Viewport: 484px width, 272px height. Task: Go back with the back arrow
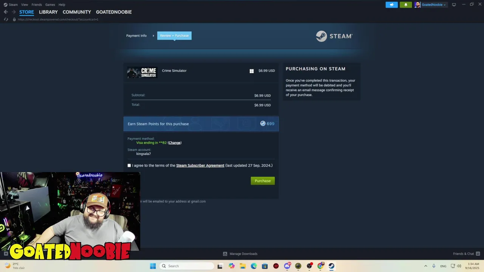[6, 12]
